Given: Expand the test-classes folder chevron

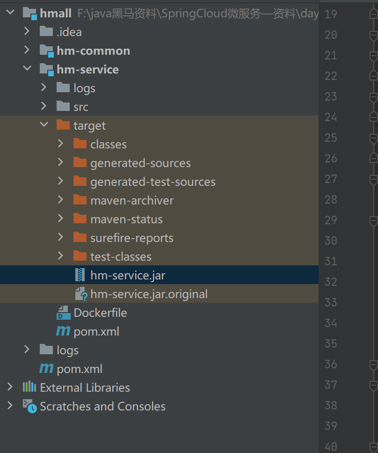Looking at the screenshot, I should click(60, 256).
